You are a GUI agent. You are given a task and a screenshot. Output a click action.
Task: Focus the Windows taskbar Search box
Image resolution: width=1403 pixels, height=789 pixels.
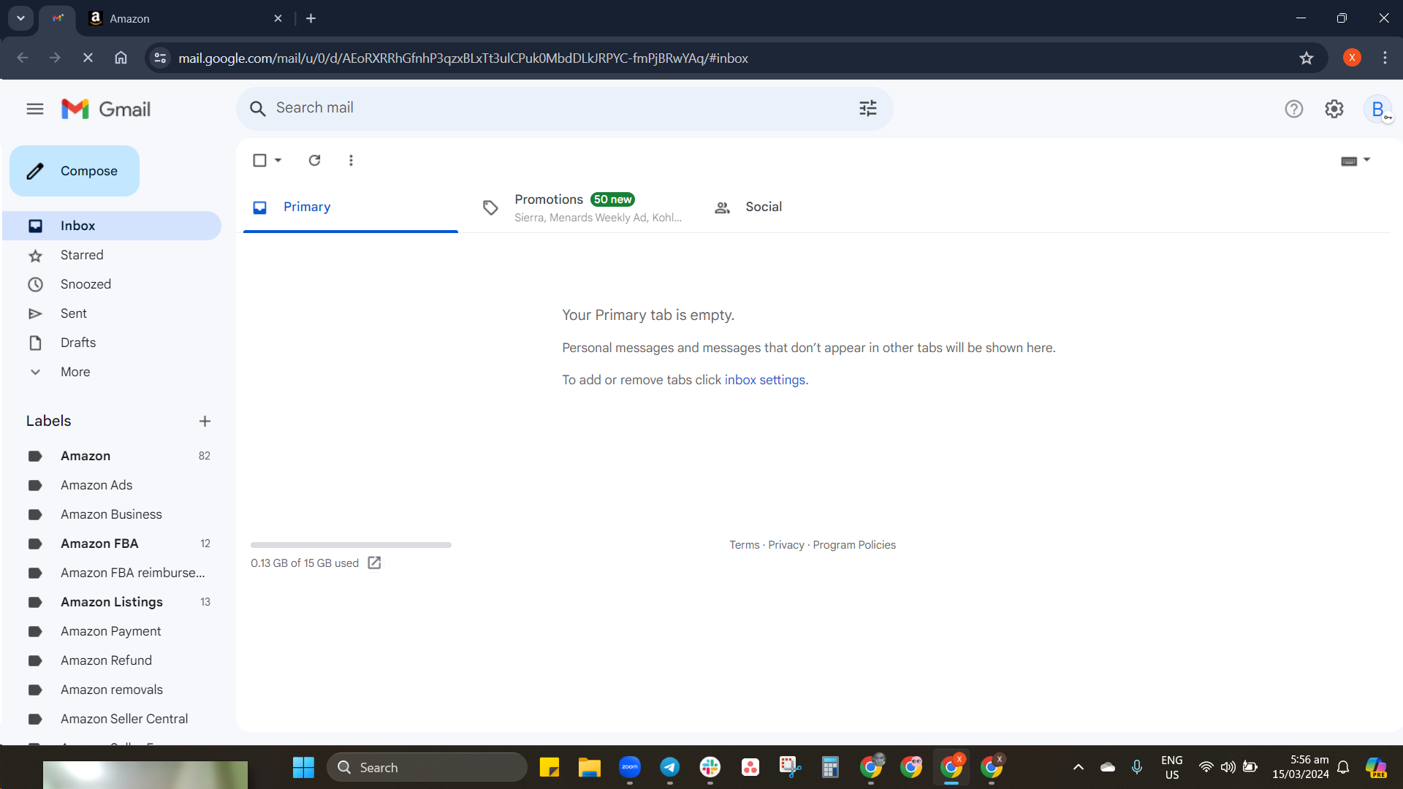click(427, 768)
